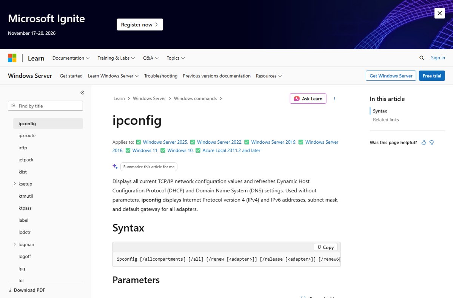
Task: Open lodctr in the sidebar
Action: [x=25, y=232]
